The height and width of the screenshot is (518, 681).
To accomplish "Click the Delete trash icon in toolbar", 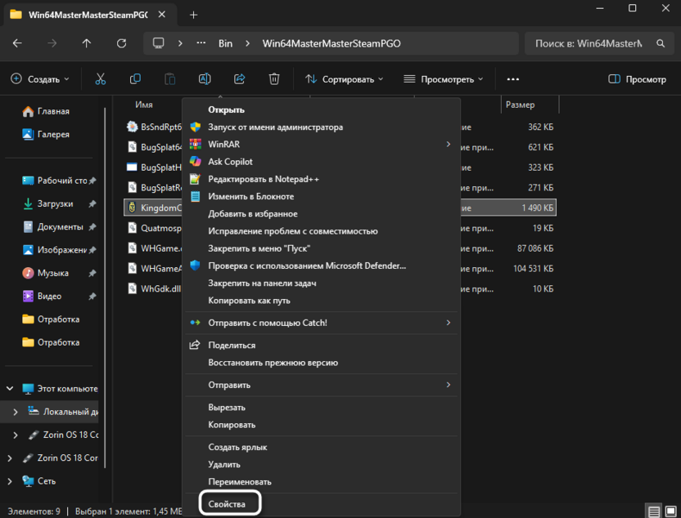I will click(x=274, y=79).
